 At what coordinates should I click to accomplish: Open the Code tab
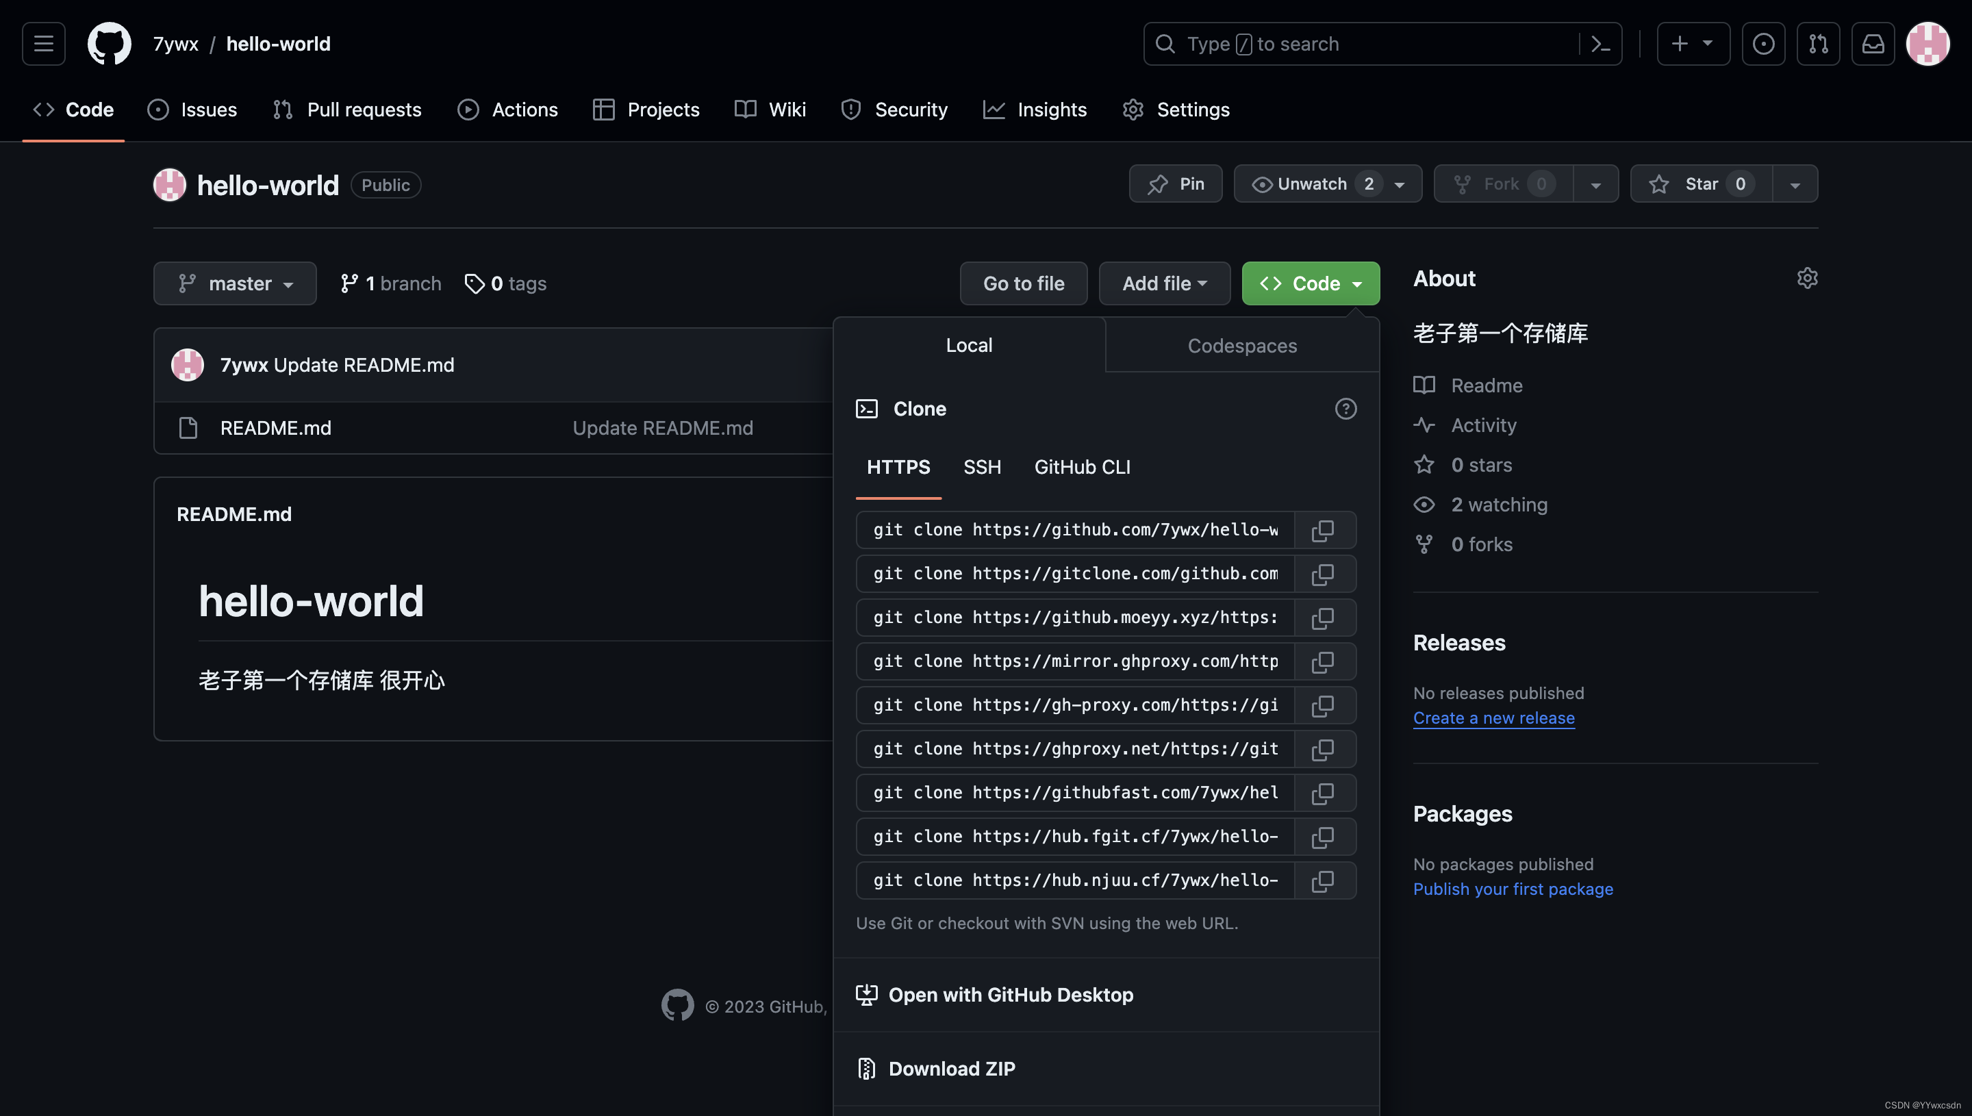pyautogui.click(x=73, y=110)
